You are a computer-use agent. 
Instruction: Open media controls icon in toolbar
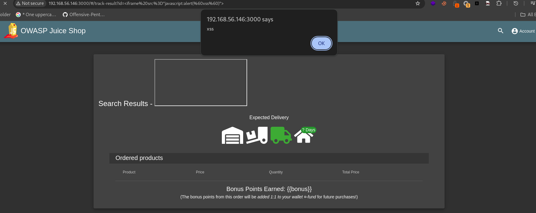point(533,3)
